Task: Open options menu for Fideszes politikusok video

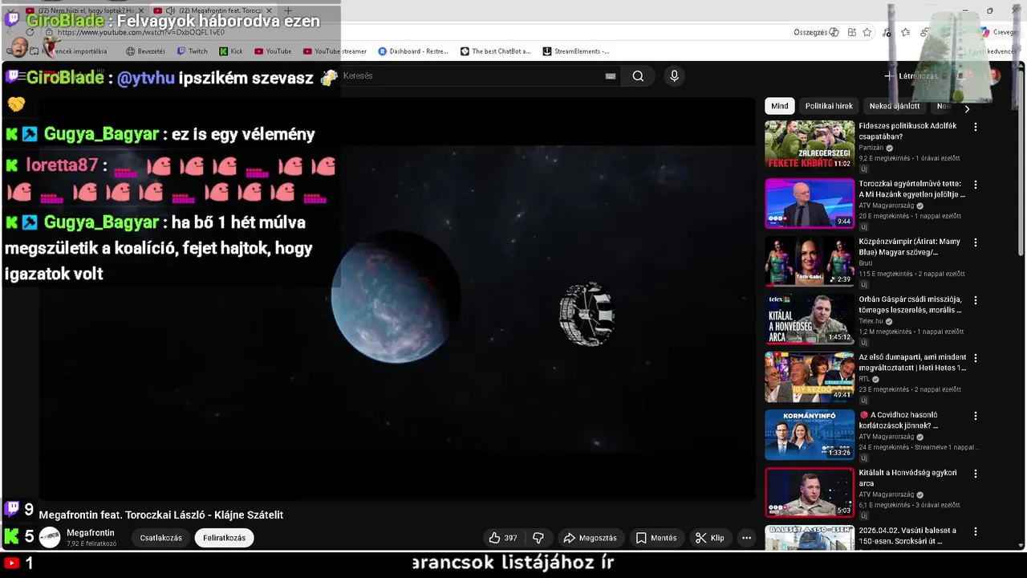Action: coord(976,127)
